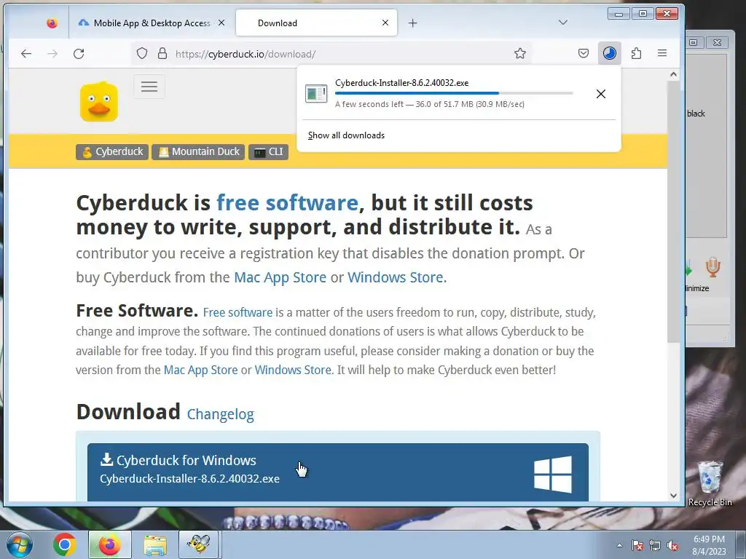Follow the 'free software' heading link
The image size is (746, 559).
point(287,203)
